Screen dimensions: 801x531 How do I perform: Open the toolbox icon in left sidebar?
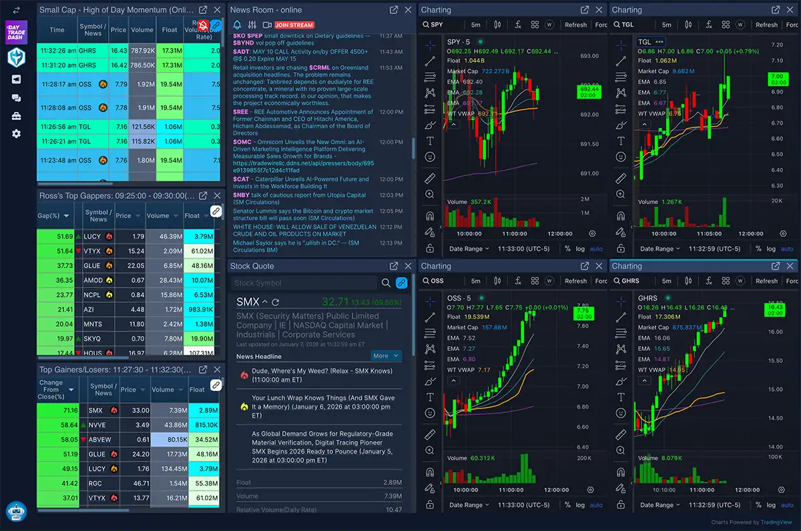tap(16, 116)
